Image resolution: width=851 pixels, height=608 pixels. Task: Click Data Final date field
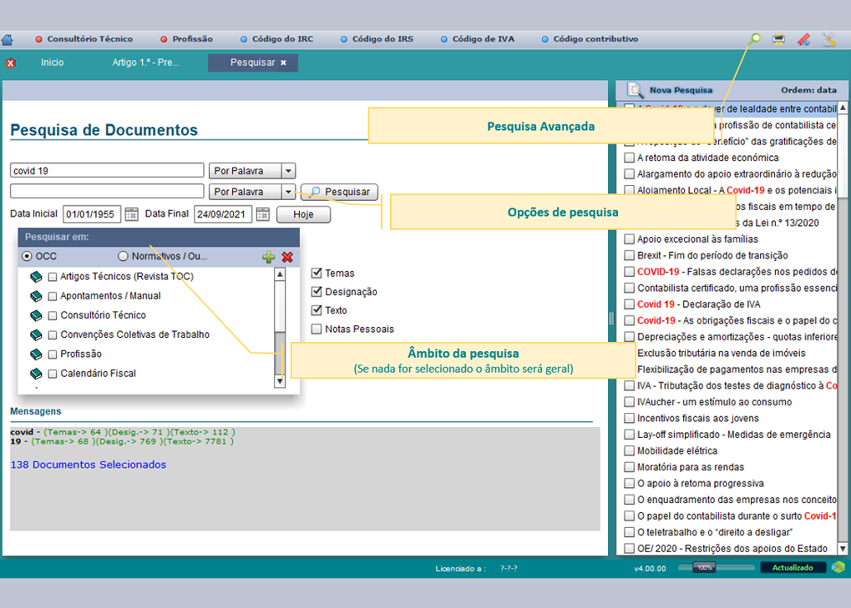[223, 215]
